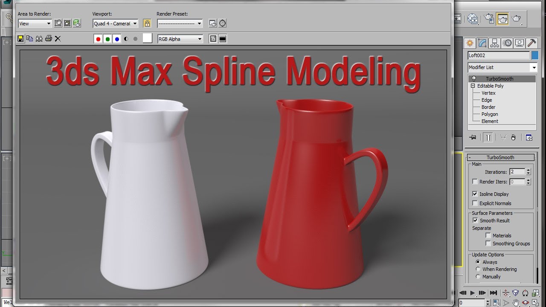Image resolution: width=546 pixels, height=307 pixels.
Task: Select the Polygon sub-object level
Action: pyautogui.click(x=490, y=114)
